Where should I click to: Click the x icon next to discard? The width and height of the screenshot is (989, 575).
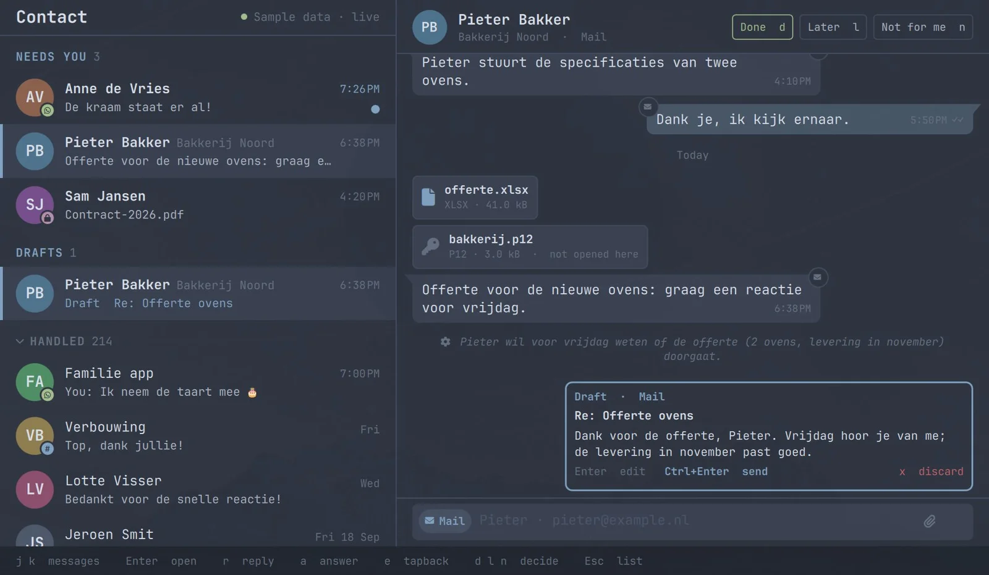click(x=902, y=472)
